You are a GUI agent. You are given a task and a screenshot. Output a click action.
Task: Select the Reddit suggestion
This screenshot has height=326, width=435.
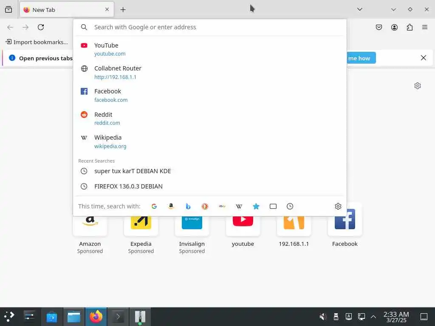click(x=210, y=118)
